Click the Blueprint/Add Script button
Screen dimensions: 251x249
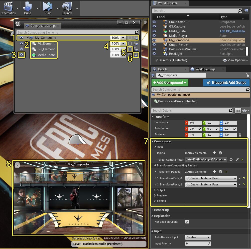(x=226, y=83)
